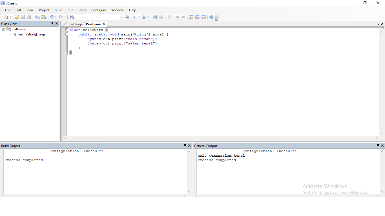Close the Print.java editor tab
Screen dimensions: 385x216
point(104,24)
